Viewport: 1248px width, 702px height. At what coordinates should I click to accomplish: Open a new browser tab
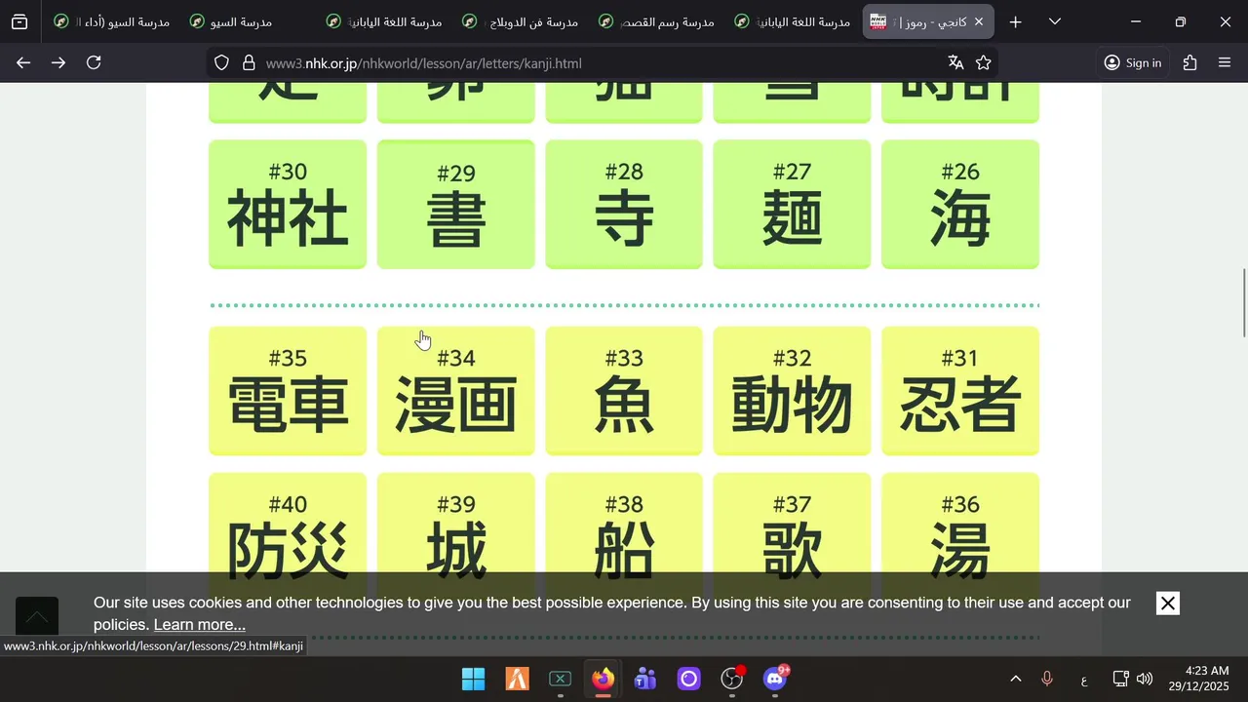[1016, 21]
